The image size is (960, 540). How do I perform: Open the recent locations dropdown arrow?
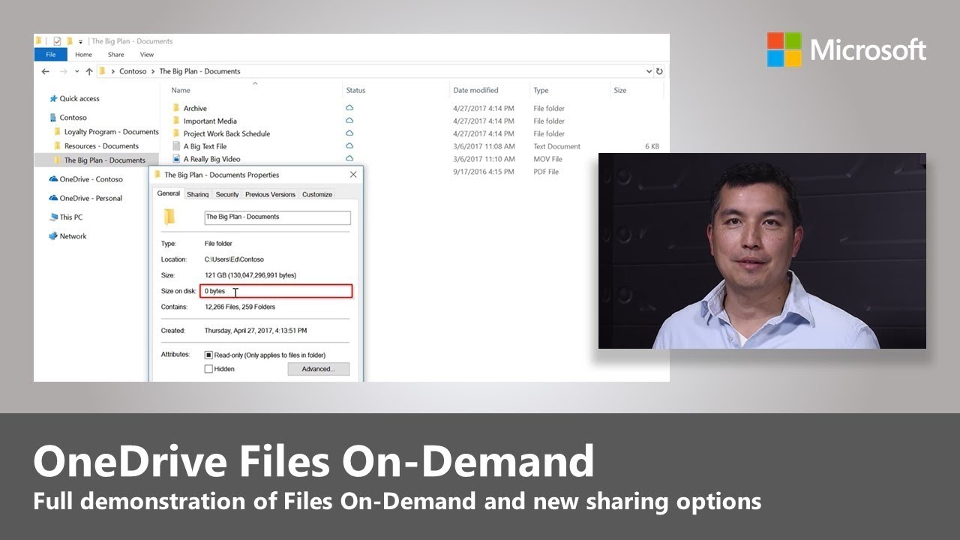(76, 72)
